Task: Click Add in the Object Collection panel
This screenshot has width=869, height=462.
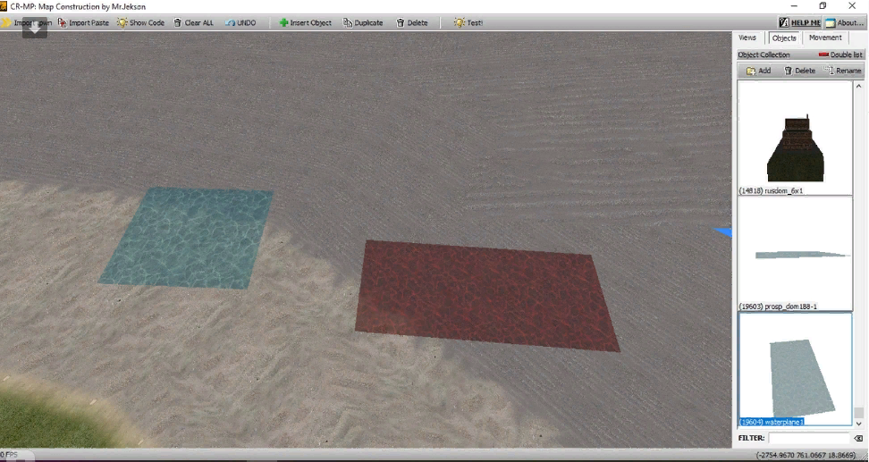Action: [759, 71]
